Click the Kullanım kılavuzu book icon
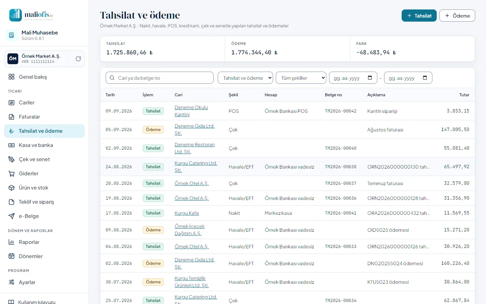This screenshot has width=486, height=304. pos(11,302)
